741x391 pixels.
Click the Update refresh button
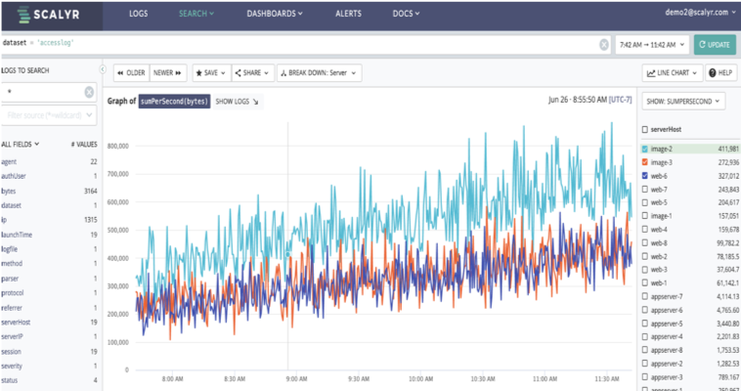point(715,45)
